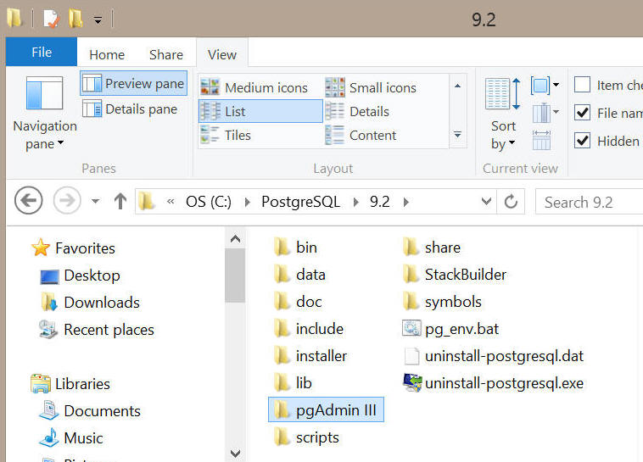This screenshot has height=462, width=643.
Task: Expand the address bar history dropdown
Action: pyautogui.click(x=486, y=201)
